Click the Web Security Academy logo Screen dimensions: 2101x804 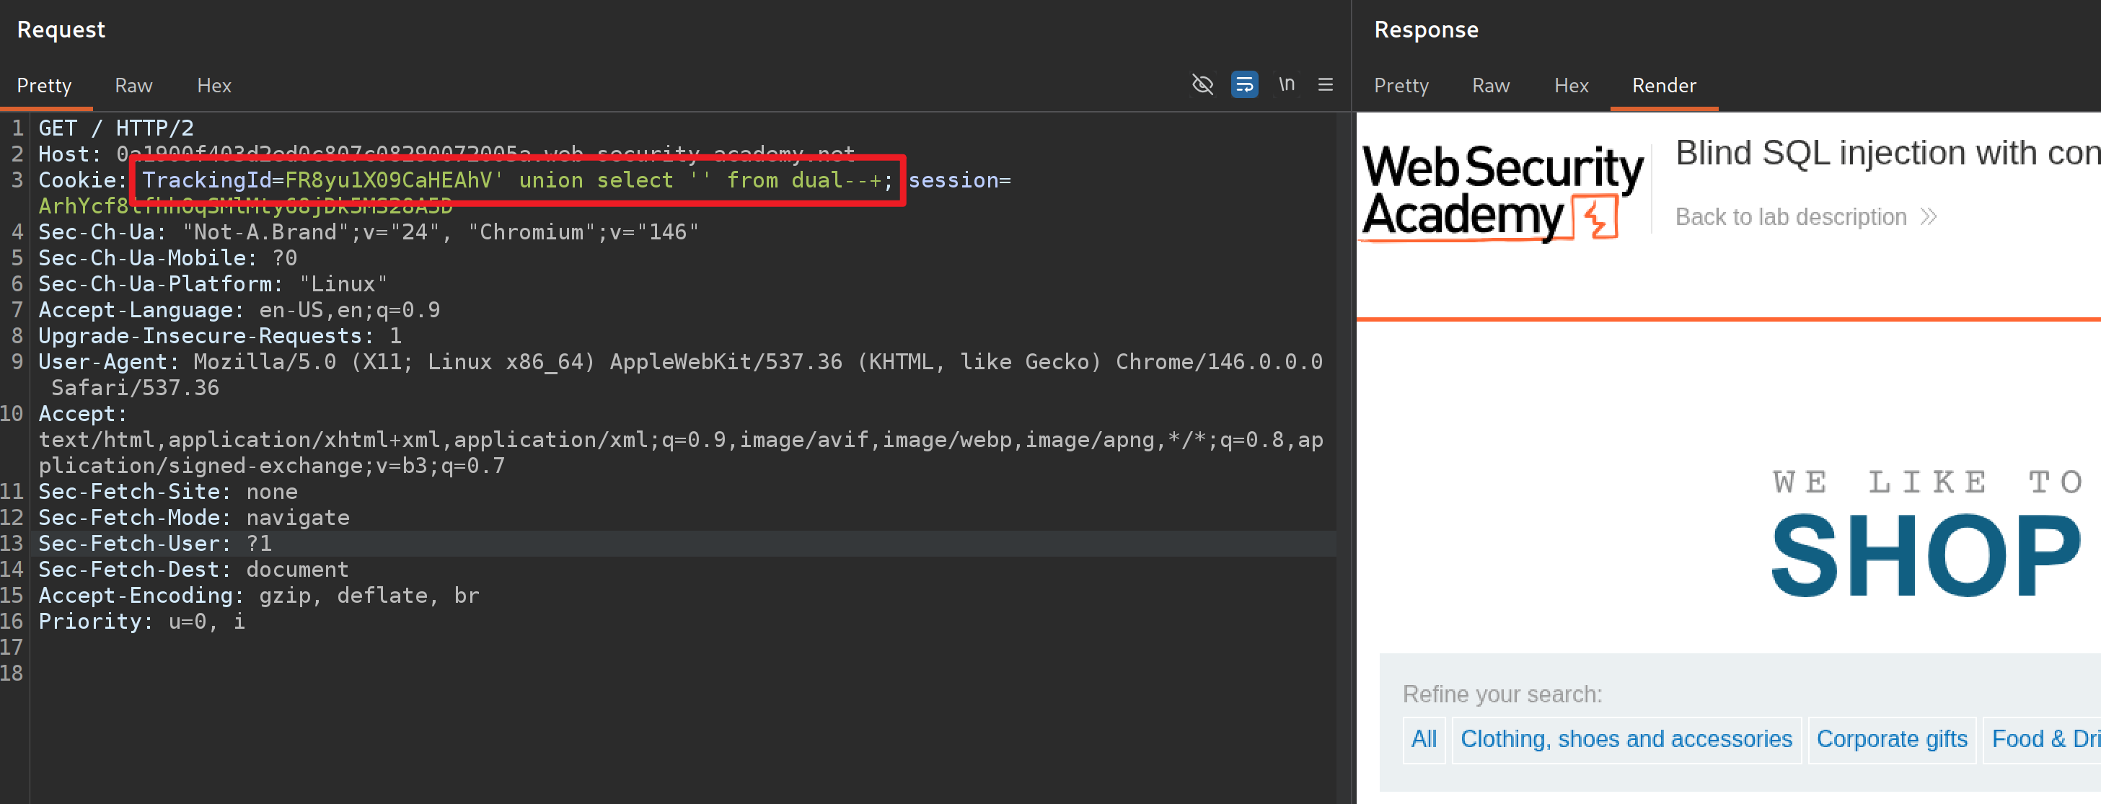pos(1501,193)
